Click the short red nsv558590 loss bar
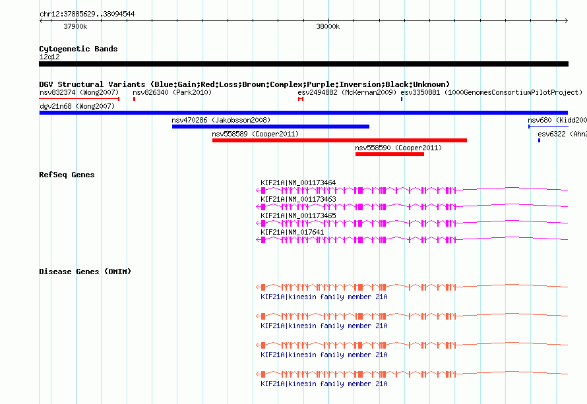Screen dimensions: 587x404 tap(390, 154)
